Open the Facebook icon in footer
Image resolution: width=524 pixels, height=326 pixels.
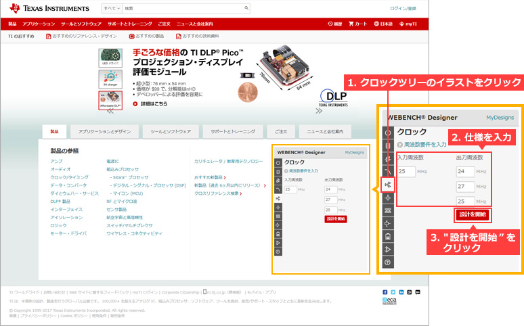tap(385, 292)
